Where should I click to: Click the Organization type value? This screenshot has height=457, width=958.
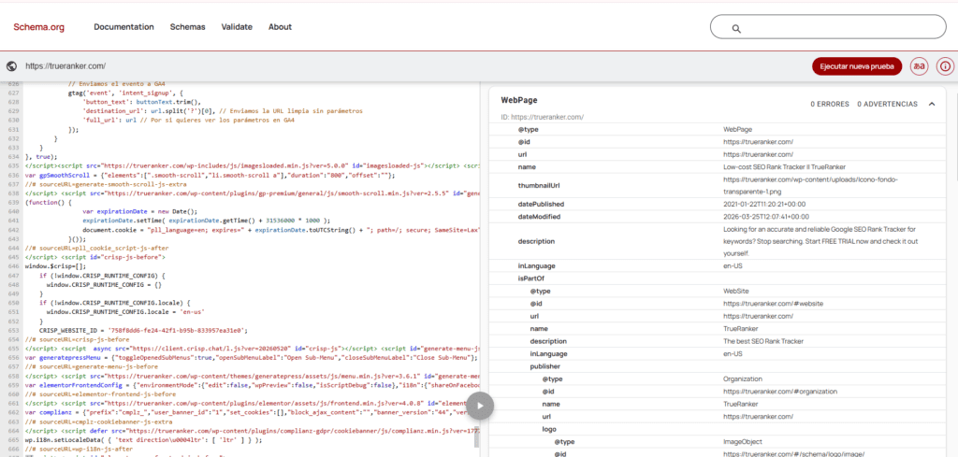click(742, 378)
